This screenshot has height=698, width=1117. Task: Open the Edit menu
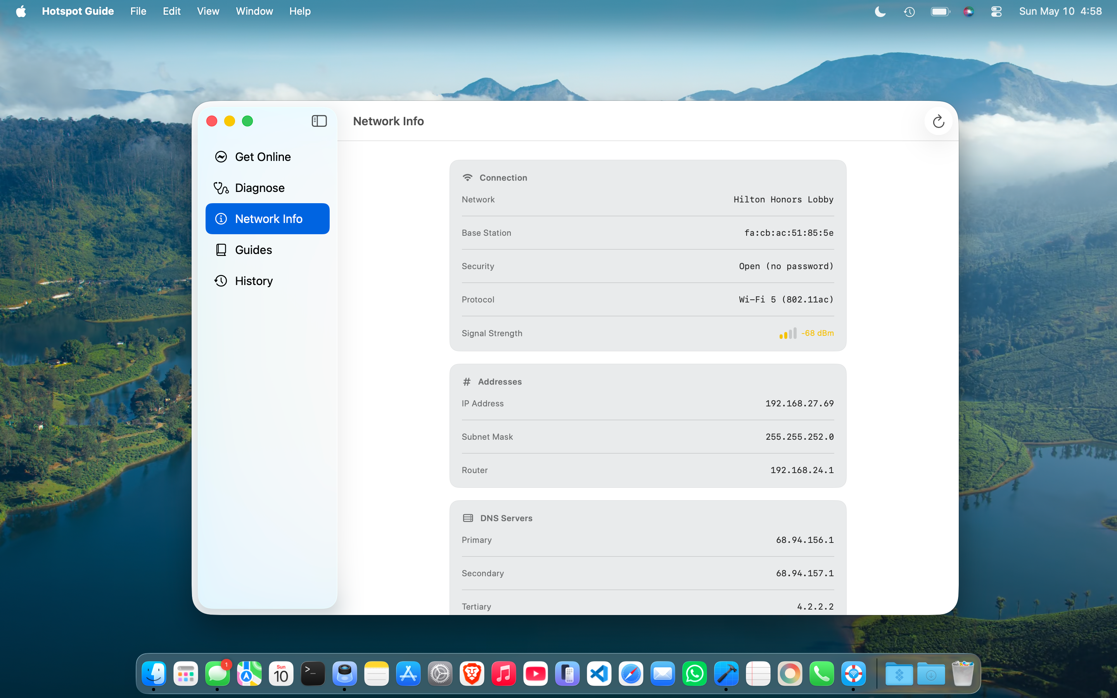pos(172,11)
